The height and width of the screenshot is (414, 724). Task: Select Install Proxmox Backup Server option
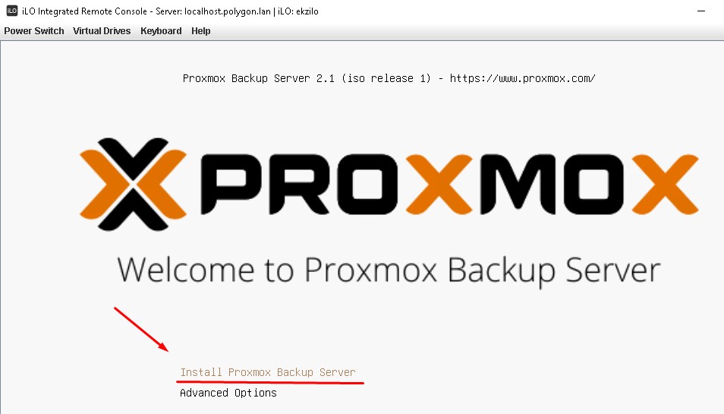coord(268,372)
